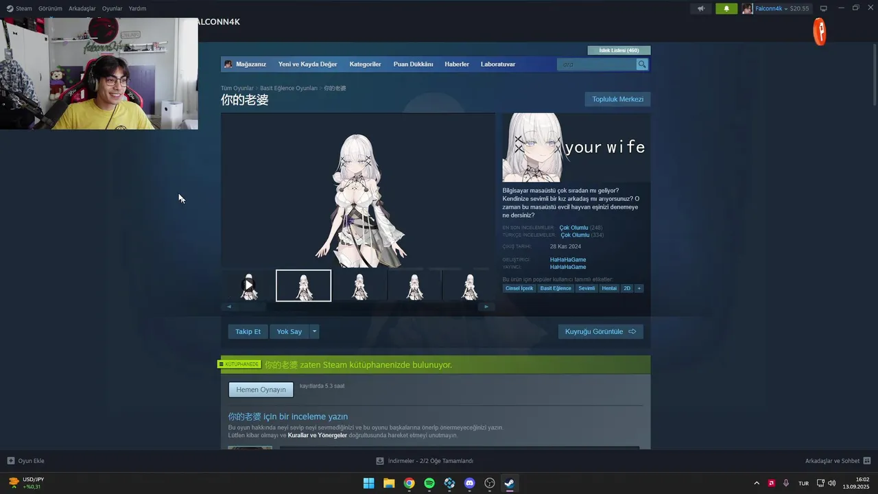Open Steam menu
This screenshot has width=878, height=494.
point(19,8)
